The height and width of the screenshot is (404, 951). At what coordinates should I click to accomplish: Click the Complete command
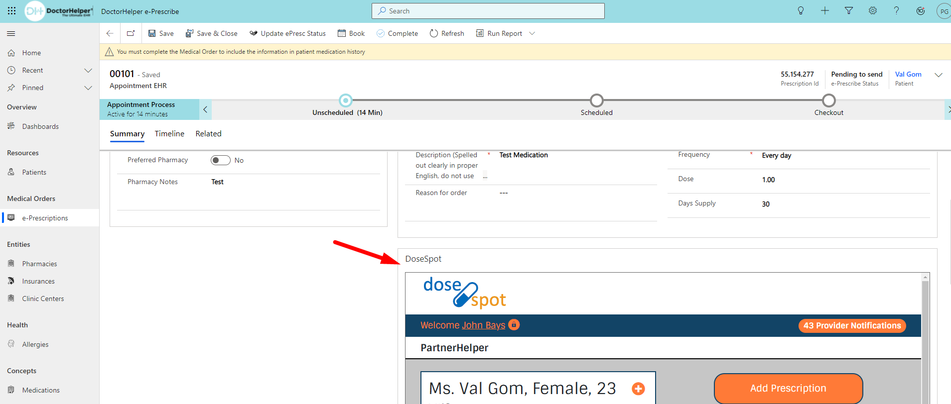[397, 33]
